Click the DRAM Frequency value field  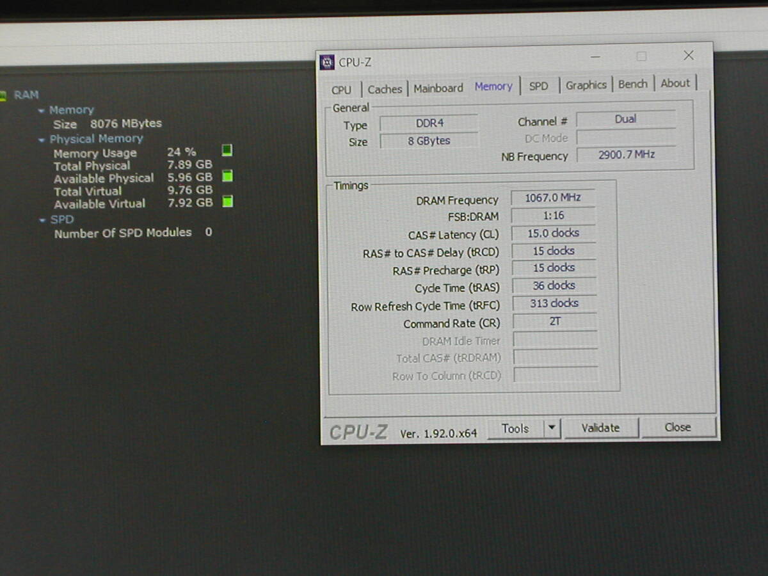553,198
